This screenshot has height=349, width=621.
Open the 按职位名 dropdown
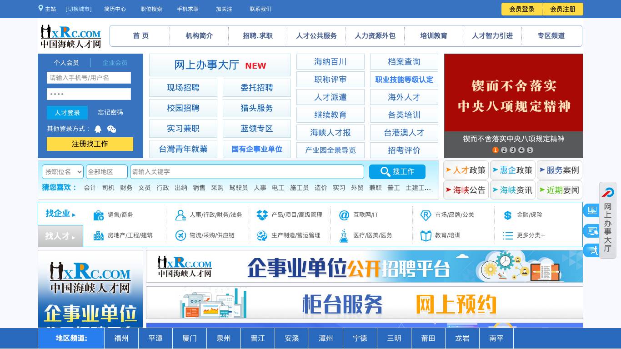coord(62,172)
